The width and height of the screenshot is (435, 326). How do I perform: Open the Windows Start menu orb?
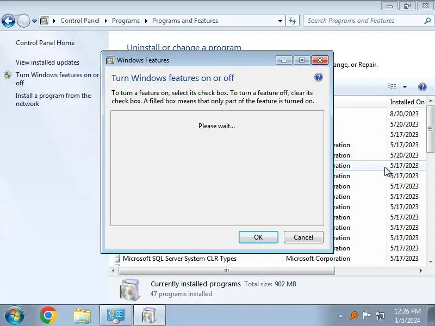click(15, 316)
